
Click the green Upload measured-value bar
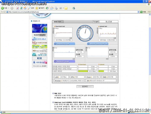[x=101, y=71]
